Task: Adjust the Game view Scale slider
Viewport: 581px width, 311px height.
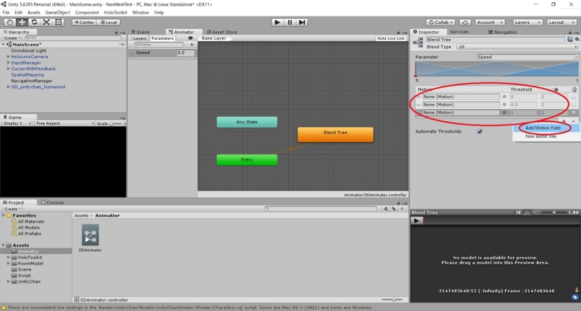Action: click(x=116, y=123)
